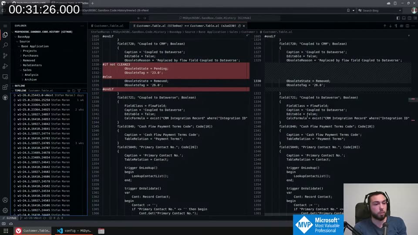The image size is (418, 235).
Task: Close the diff comparison tab
Action: click(244, 26)
